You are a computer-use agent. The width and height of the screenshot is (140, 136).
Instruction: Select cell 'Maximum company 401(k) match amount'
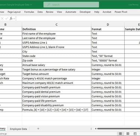pyautogui.click(x=57, y=83)
